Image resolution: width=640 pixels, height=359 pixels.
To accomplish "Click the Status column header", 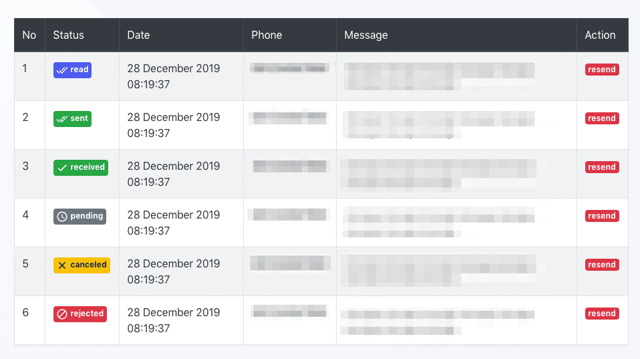I will click(x=69, y=35).
